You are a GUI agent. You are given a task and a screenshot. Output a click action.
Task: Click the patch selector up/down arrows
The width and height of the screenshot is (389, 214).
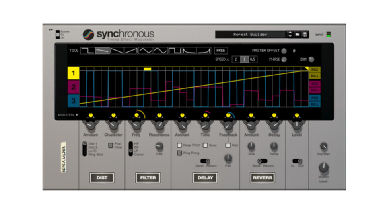[x=290, y=35]
